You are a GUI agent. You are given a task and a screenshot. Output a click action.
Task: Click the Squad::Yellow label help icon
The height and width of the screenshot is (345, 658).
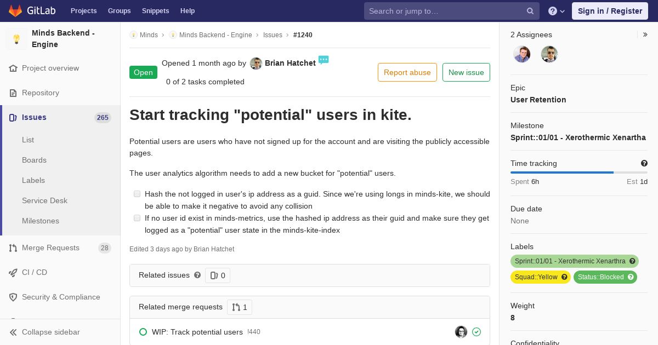pyautogui.click(x=564, y=277)
